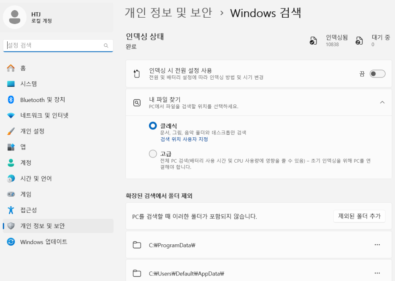395x281 pixels.
Task: Click the magnifier icon in settings search box
Action: 106,45
